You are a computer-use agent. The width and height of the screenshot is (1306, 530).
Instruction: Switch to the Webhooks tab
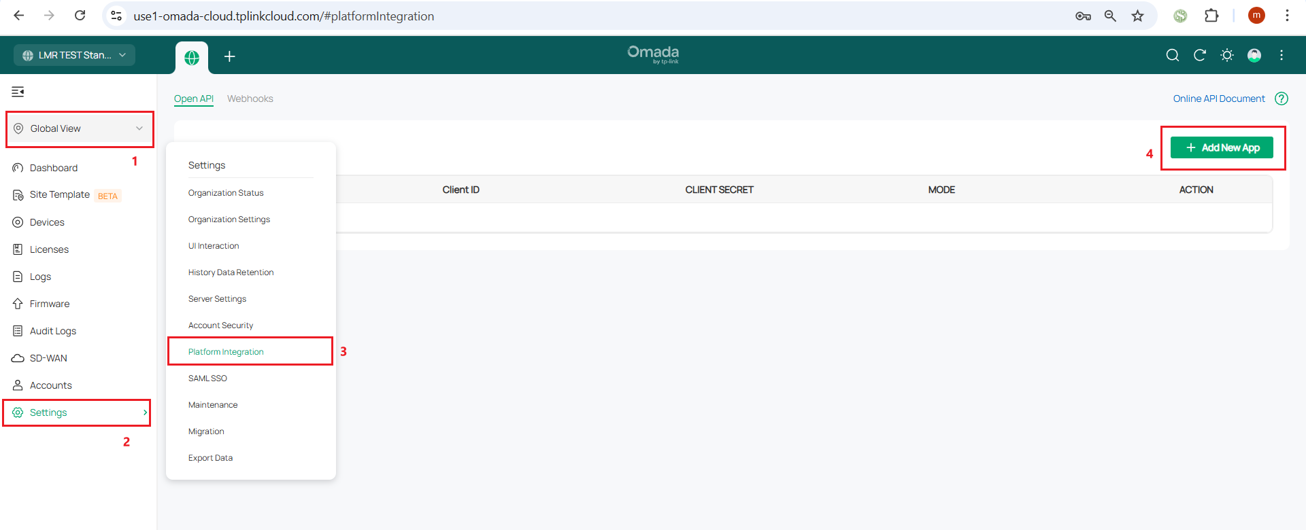[250, 99]
